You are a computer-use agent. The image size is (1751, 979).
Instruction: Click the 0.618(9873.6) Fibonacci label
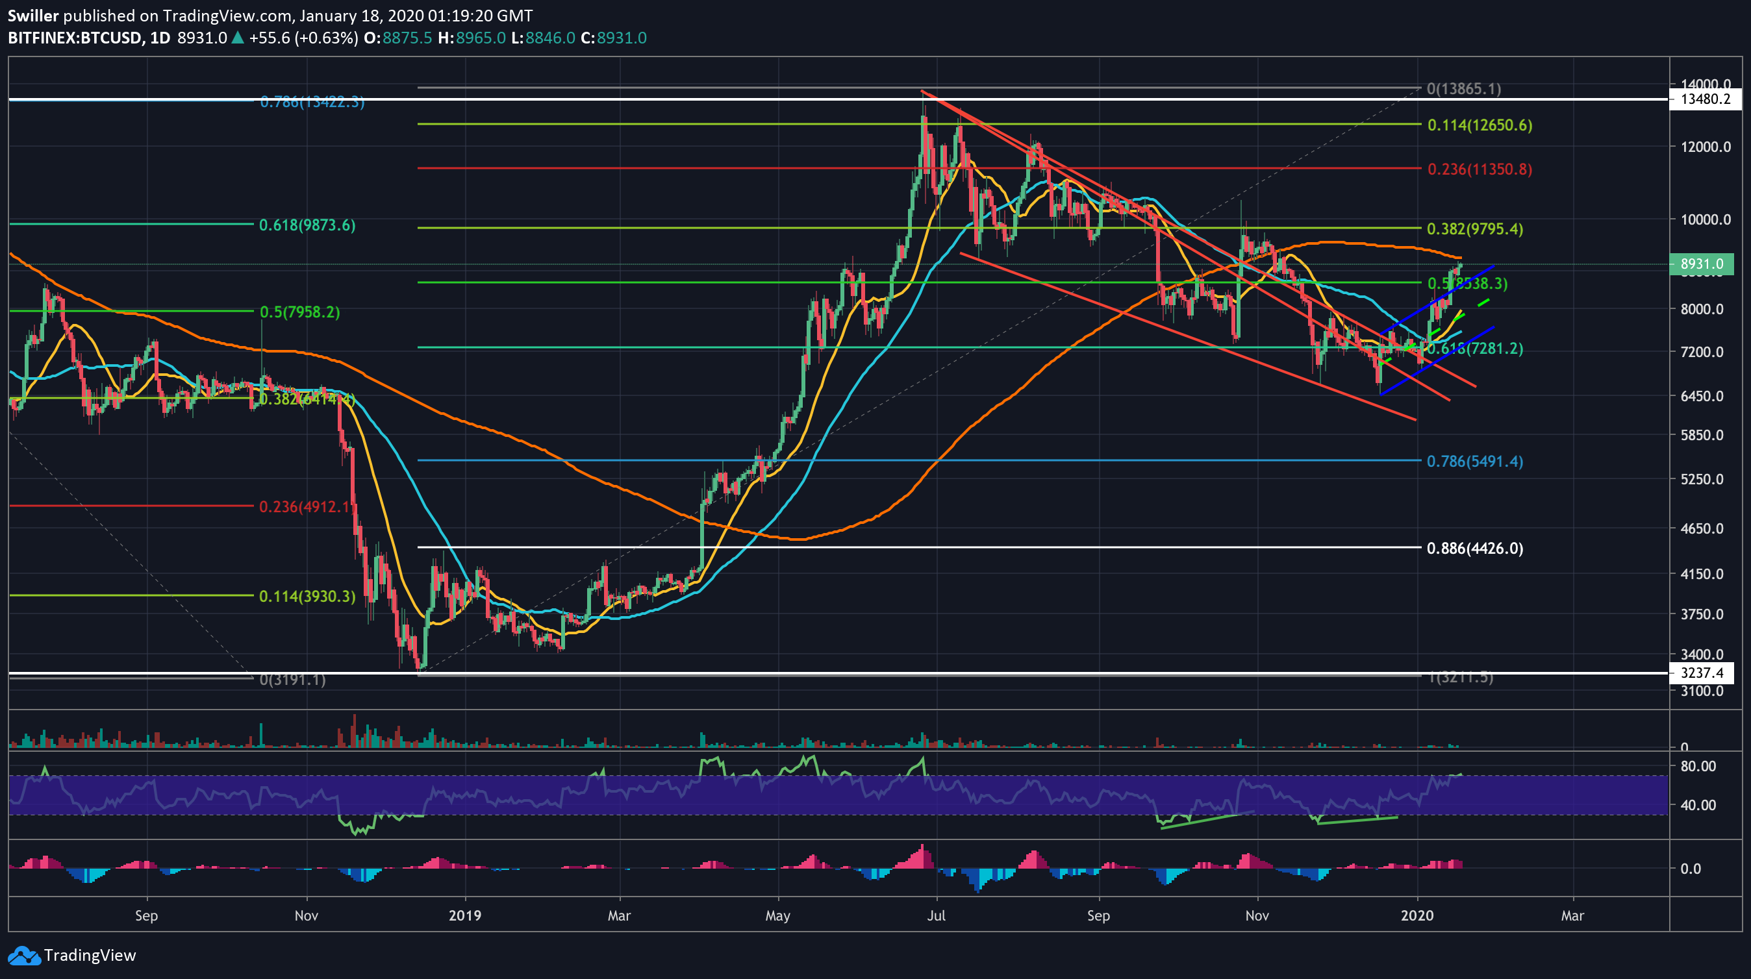[x=307, y=225]
